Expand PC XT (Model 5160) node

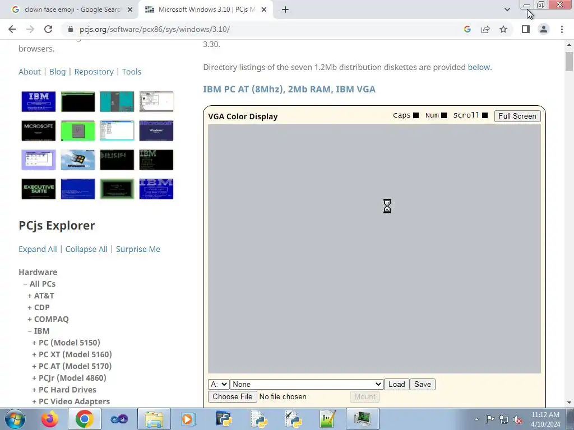pos(72,354)
